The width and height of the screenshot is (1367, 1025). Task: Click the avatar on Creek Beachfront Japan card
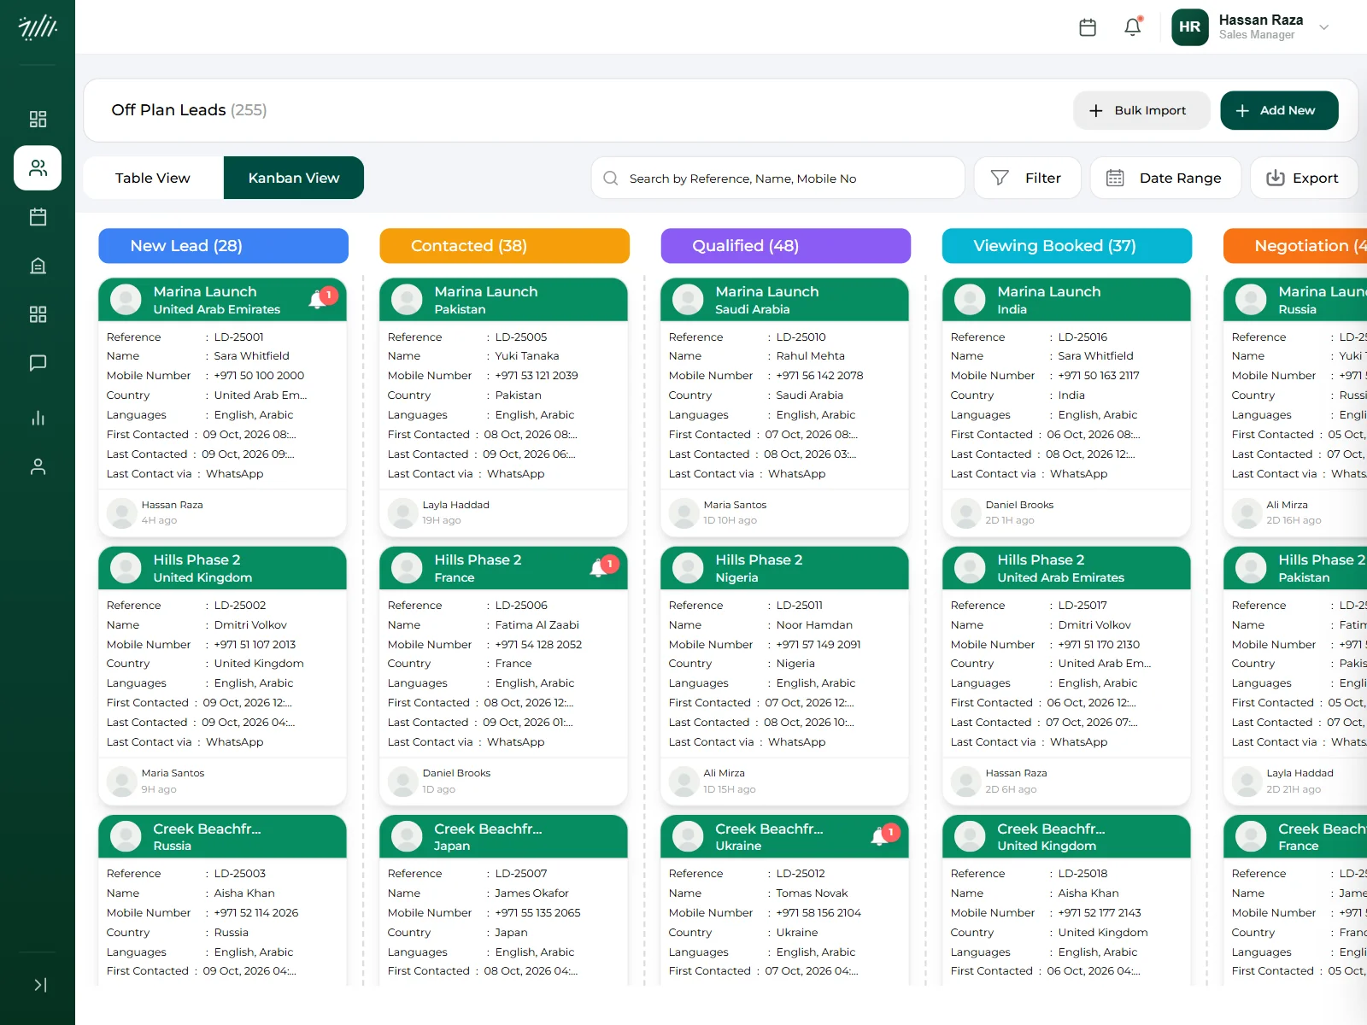point(407,836)
